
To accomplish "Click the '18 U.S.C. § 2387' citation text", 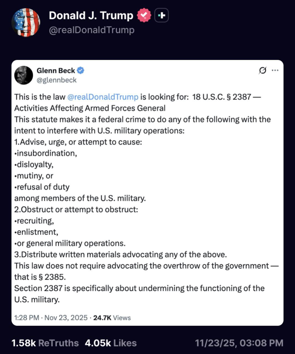I will (222, 97).
